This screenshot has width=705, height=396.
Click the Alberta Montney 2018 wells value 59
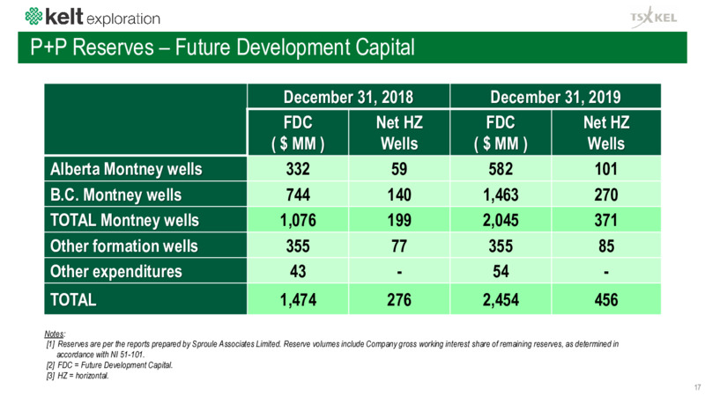(x=399, y=169)
